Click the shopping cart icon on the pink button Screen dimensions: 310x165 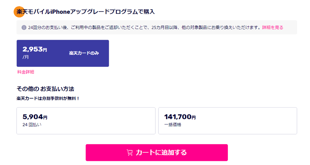point(130,153)
